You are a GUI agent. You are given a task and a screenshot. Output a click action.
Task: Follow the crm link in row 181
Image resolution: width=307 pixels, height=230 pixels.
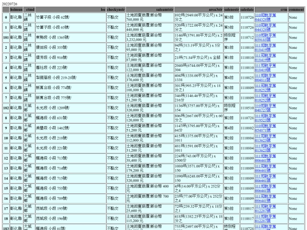(x=265, y=37)
